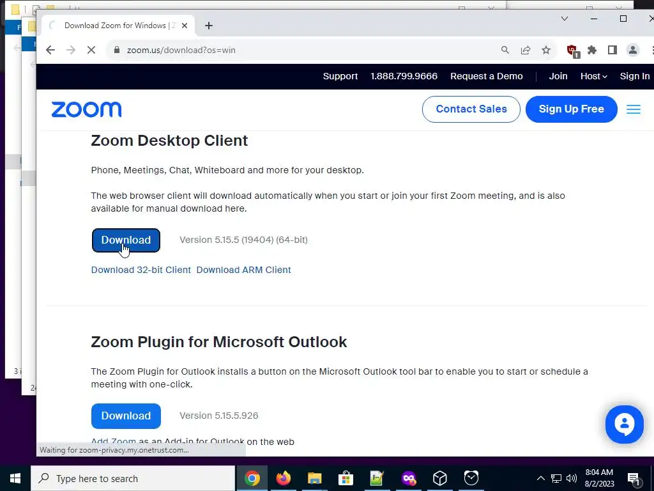The height and width of the screenshot is (491, 654).
Task: Click the URL address bar
Action: pyautogui.click(x=308, y=50)
